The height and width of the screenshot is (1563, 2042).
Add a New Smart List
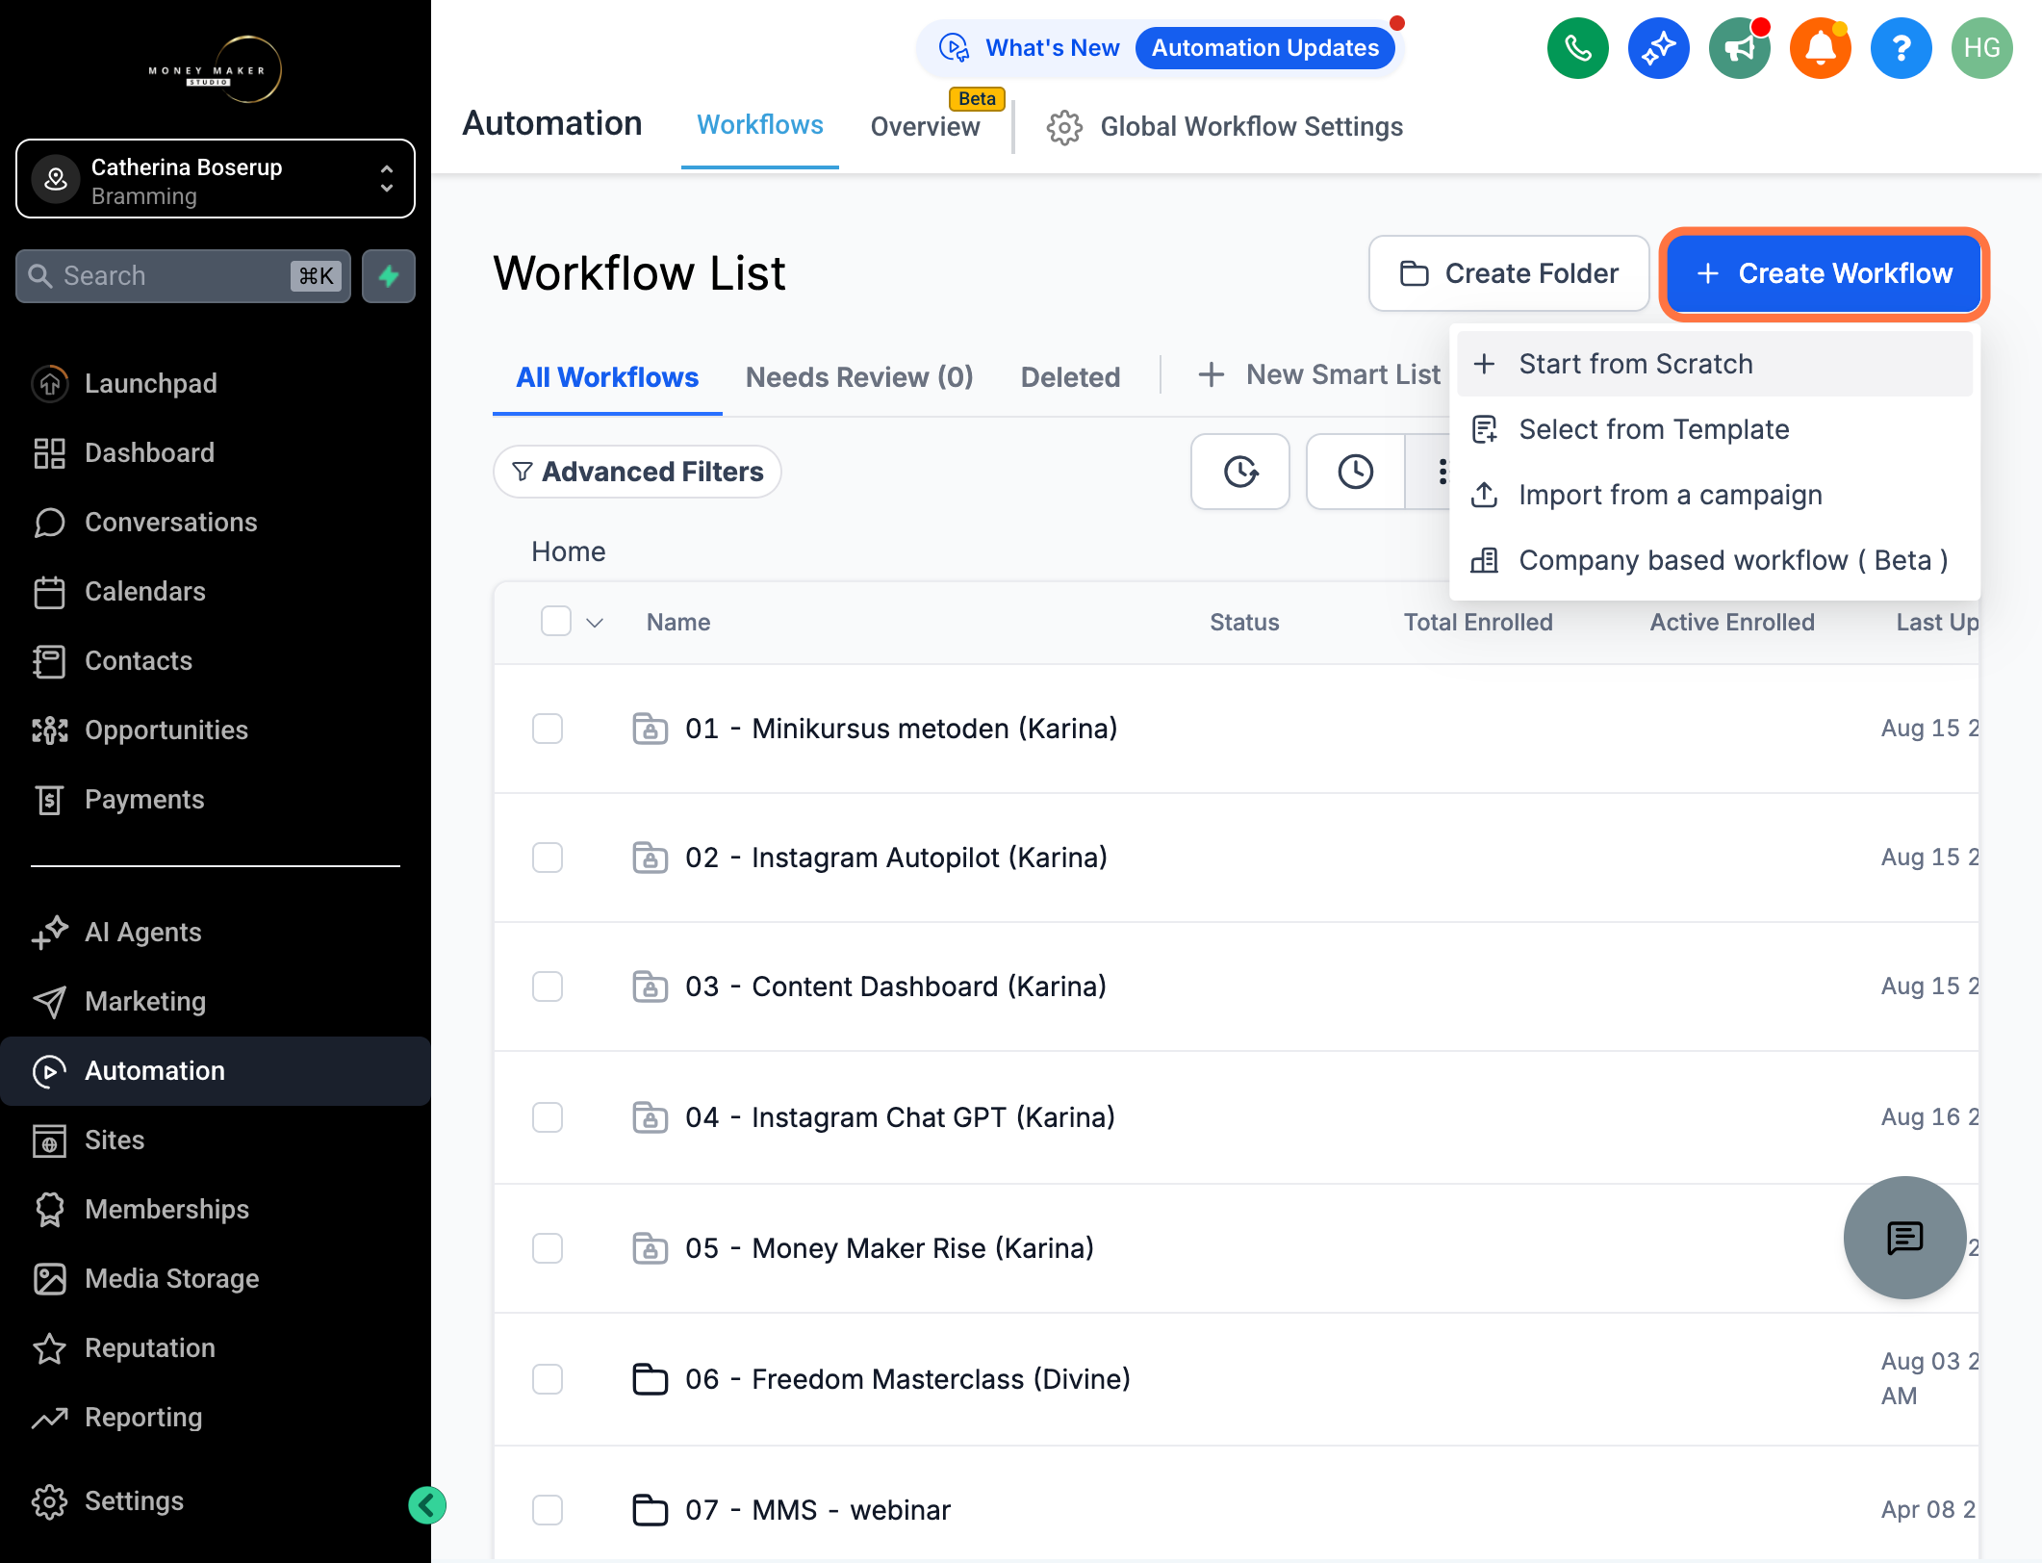pos(1318,374)
